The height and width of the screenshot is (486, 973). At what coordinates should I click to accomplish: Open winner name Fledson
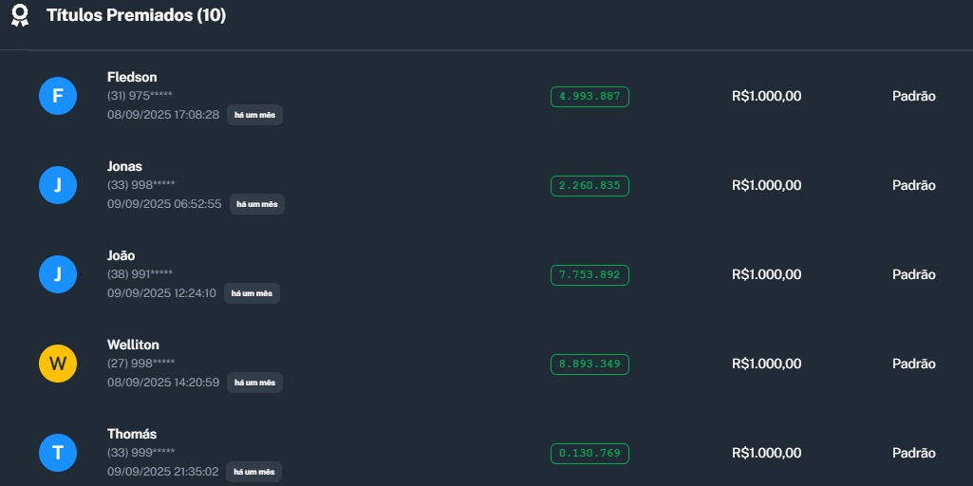click(x=132, y=77)
